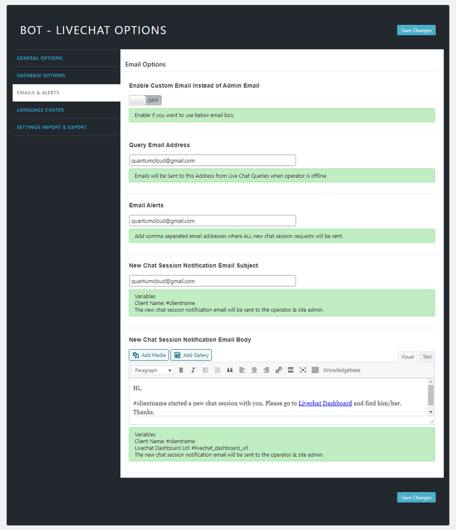Click the editor's vertical scrollbar thumb

pyautogui.click(x=431, y=395)
